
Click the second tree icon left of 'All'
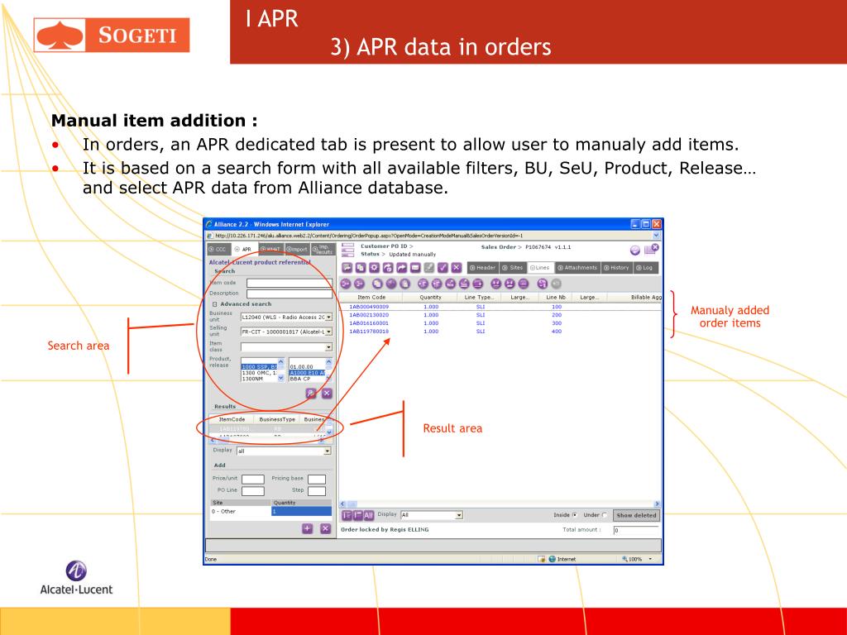click(357, 515)
